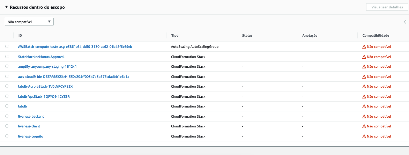Select the liveness-cognito row radio button
The image size is (409, 155).
(x=7, y=136)
